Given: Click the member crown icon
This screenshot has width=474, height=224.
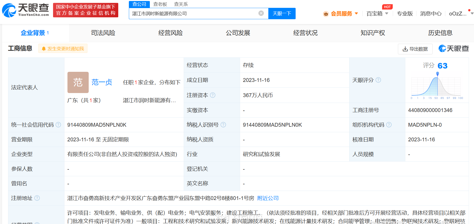Looking at the screenshot, I should coord(326,14).
